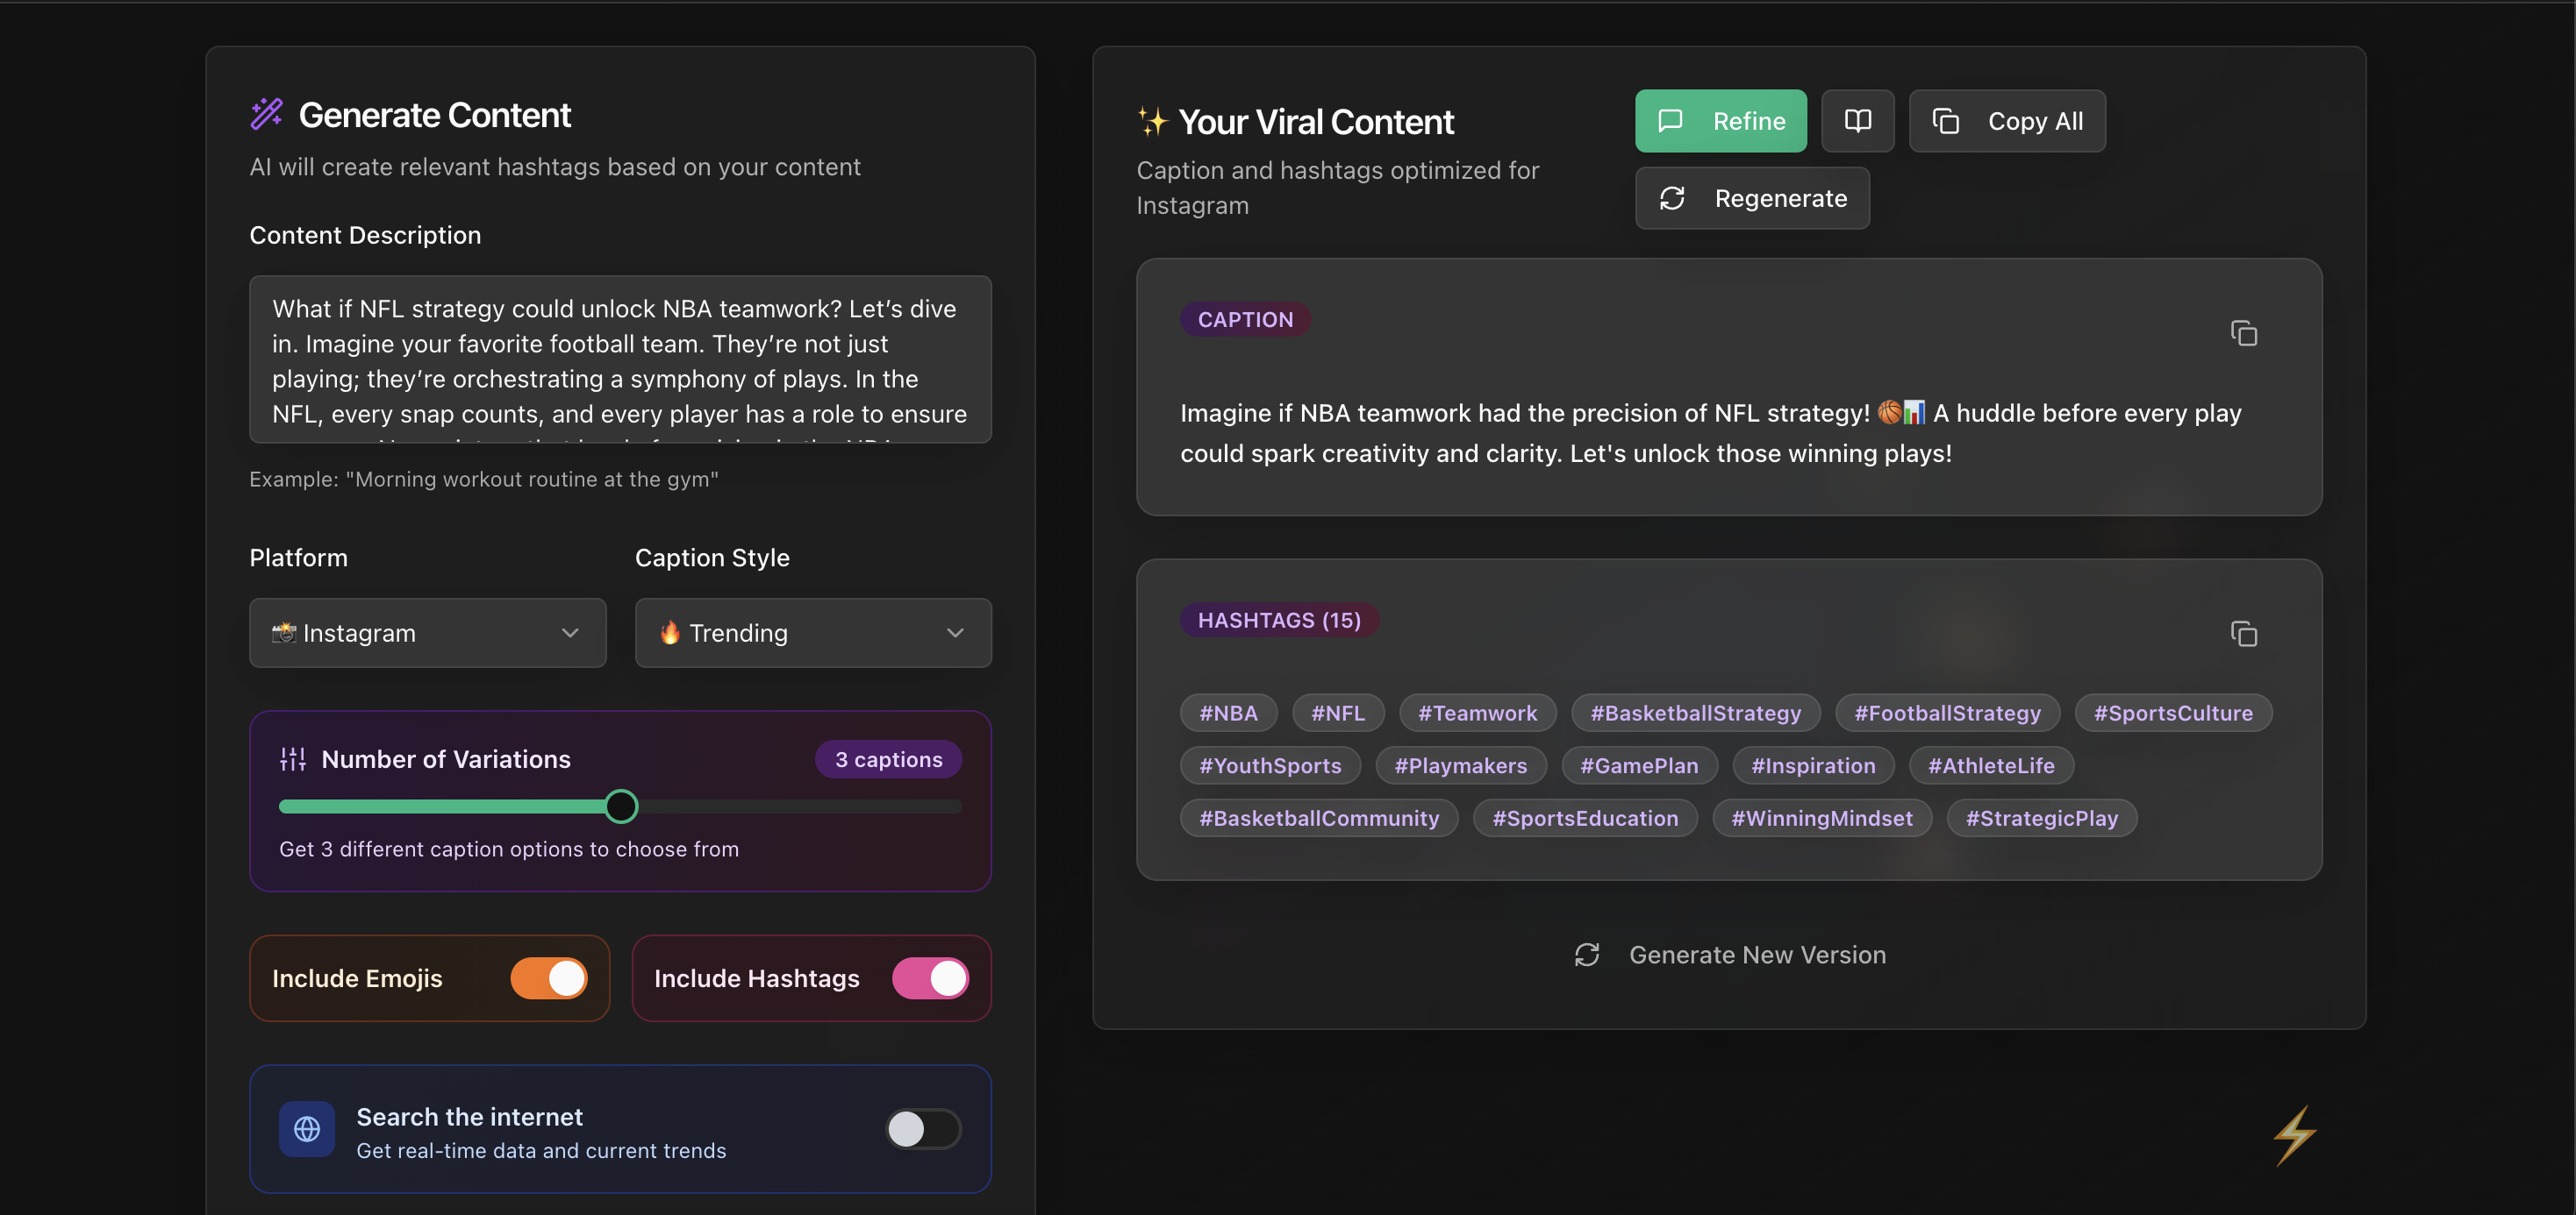The width and height of the screenshot is (2576, 1215).
Task: Click the Refine button
Action: click(1720, 121)
